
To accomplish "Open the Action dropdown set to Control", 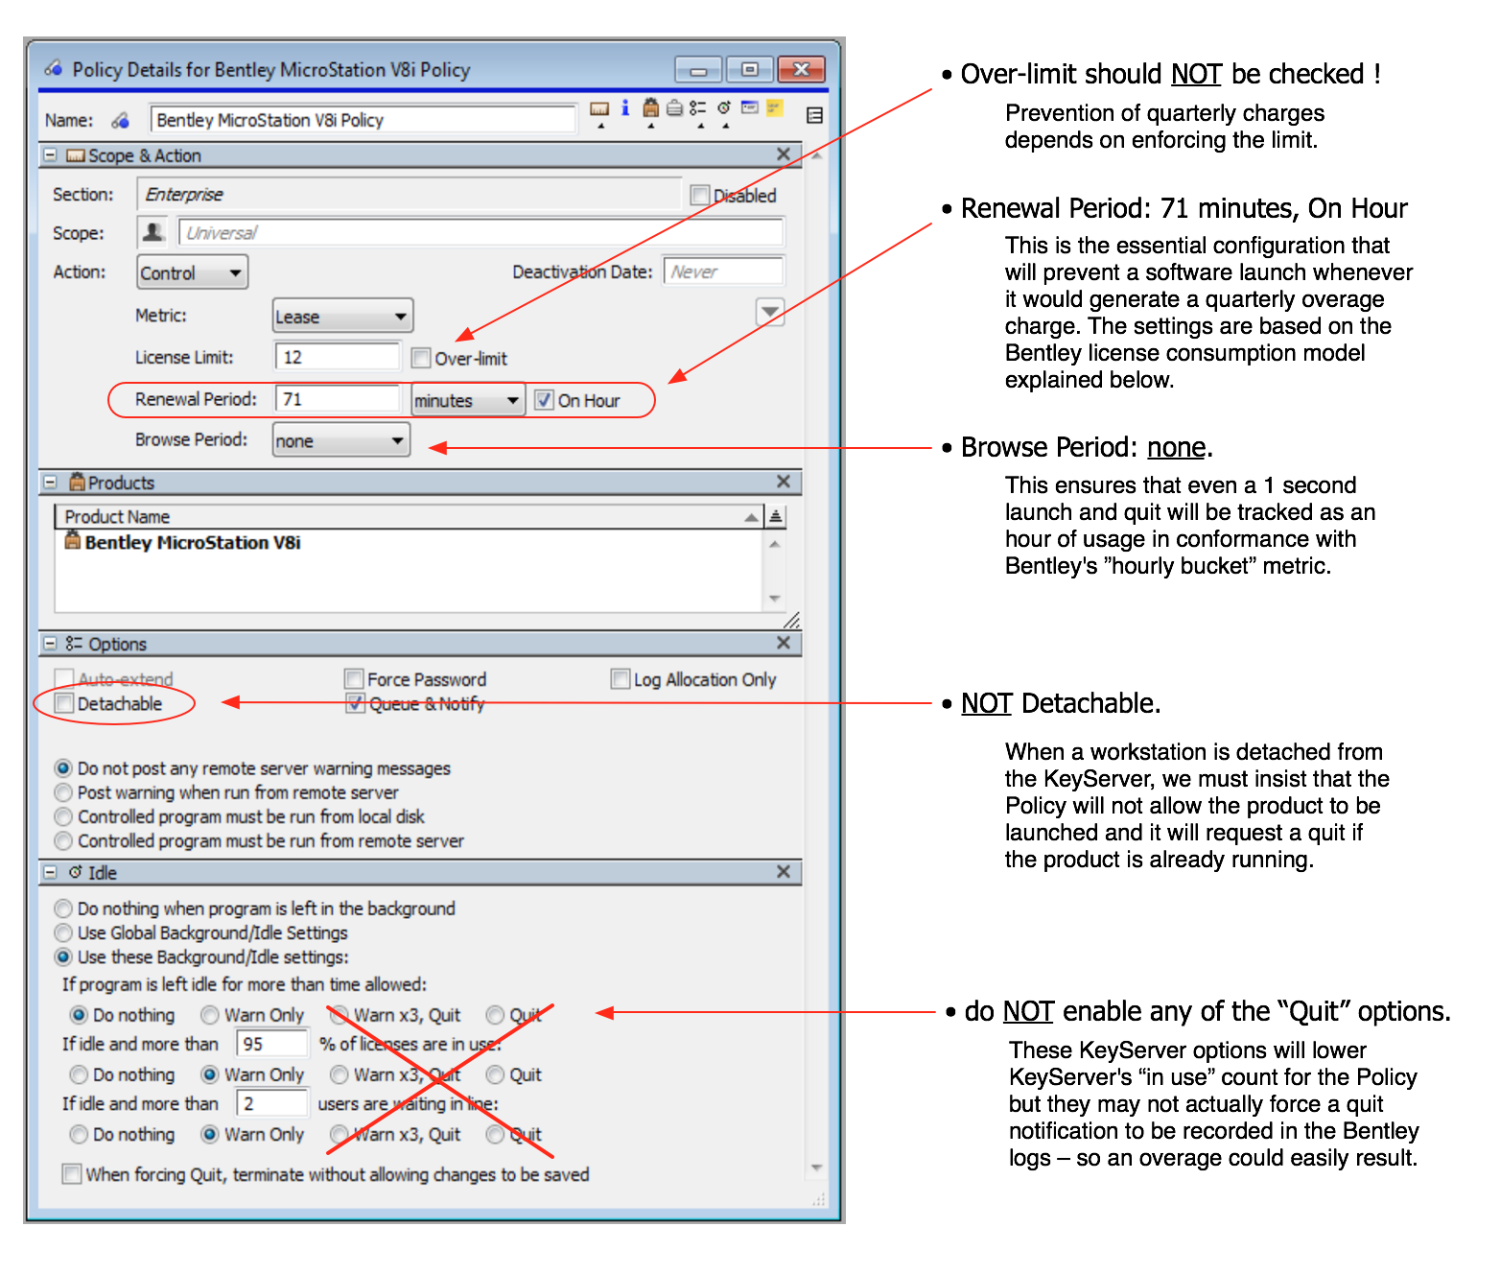I will pos(192,272).
